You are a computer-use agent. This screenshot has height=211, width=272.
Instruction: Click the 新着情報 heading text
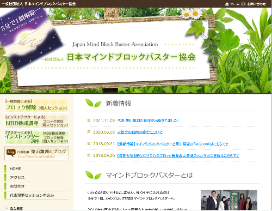pos(119,104)
